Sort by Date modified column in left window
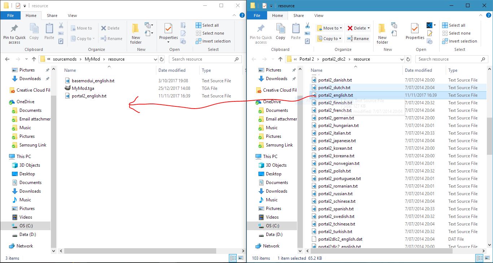Viewport: 493px width, 263px height. point(172,70)
